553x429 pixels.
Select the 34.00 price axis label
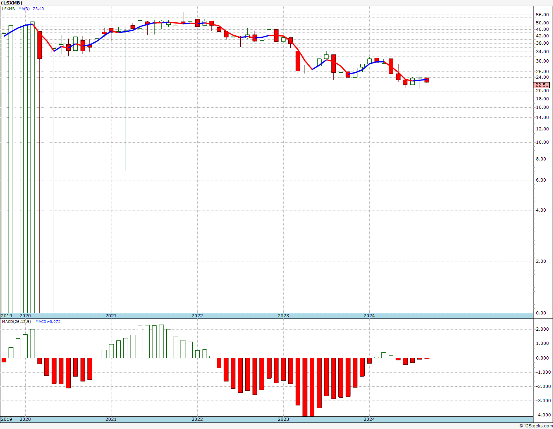[542, 52]
